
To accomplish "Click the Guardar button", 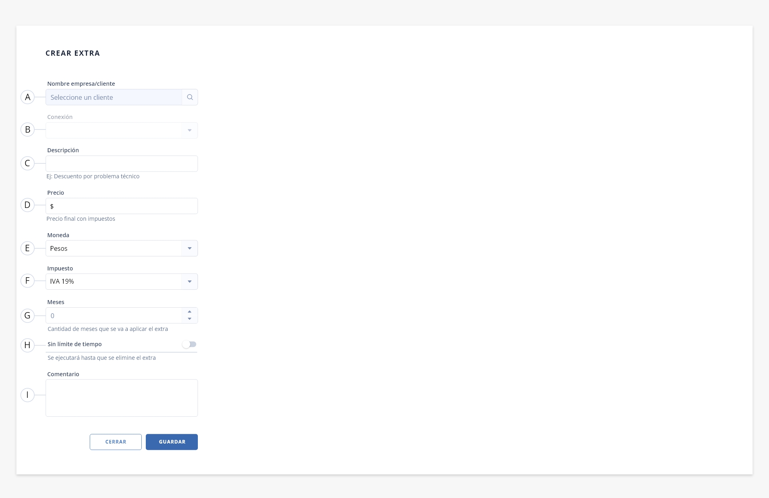I will (172, 442).
